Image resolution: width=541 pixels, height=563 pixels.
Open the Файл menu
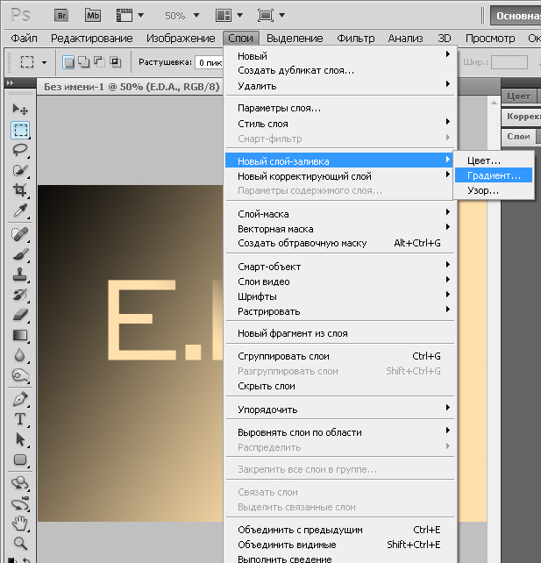pos(24,38)
